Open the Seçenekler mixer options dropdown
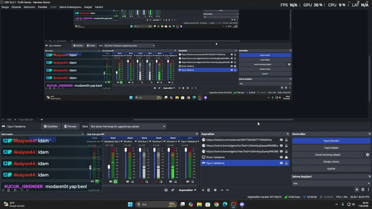This screenshot has height=209, width=372. [187, 190]
